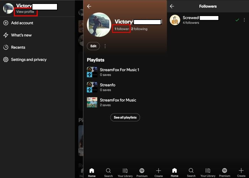
Task: Open the 2 following list
Action: pos(139,29)
